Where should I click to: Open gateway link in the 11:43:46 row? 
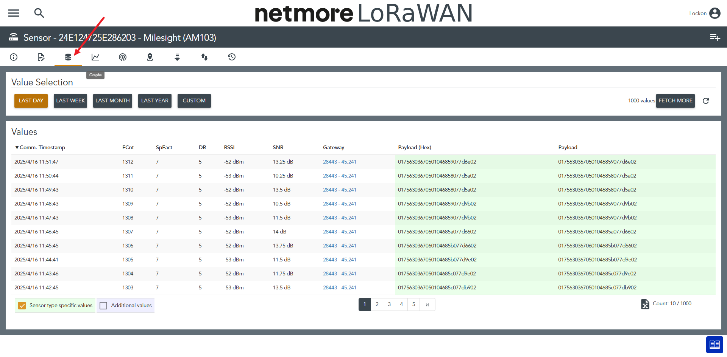(x=340, y=274)
